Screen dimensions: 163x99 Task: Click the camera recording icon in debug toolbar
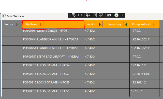click(80, 15)
